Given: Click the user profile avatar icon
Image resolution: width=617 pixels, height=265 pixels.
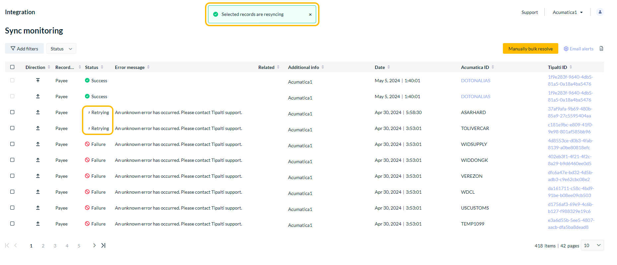Looking at the screenshot, I should pos(600,12).
